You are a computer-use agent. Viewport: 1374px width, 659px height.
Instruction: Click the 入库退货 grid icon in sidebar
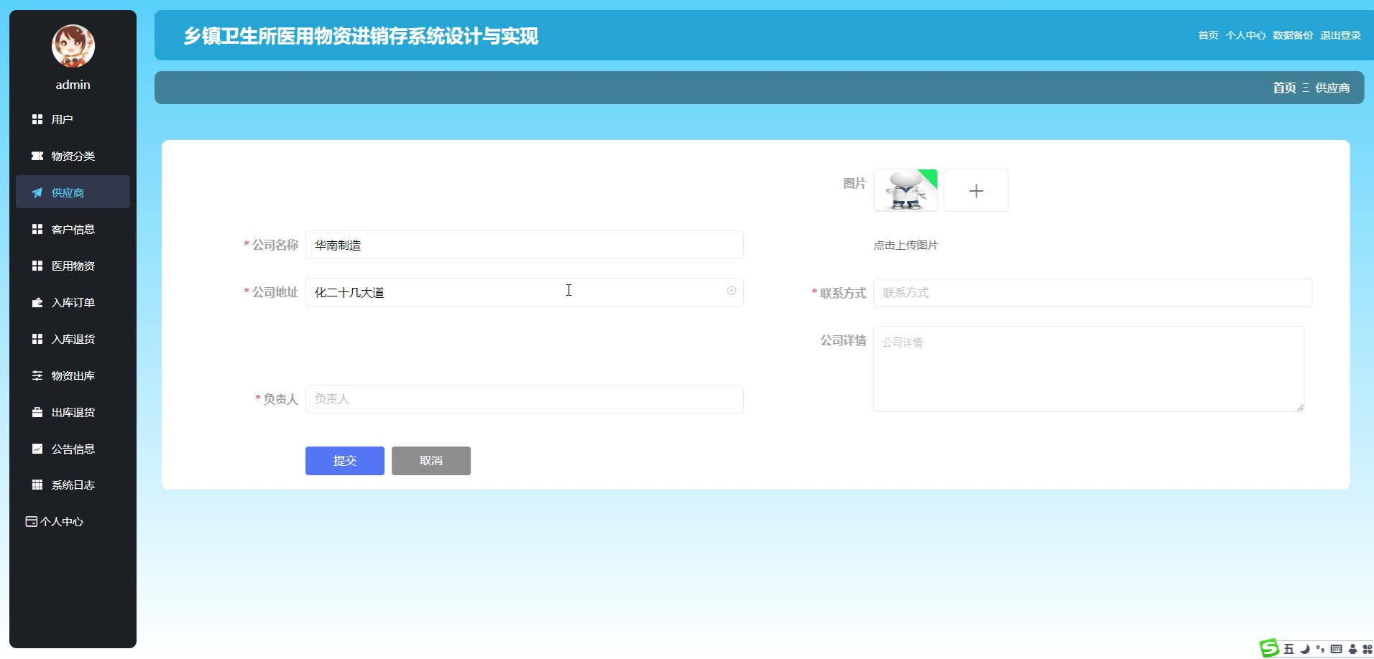[x=37, y=339]
